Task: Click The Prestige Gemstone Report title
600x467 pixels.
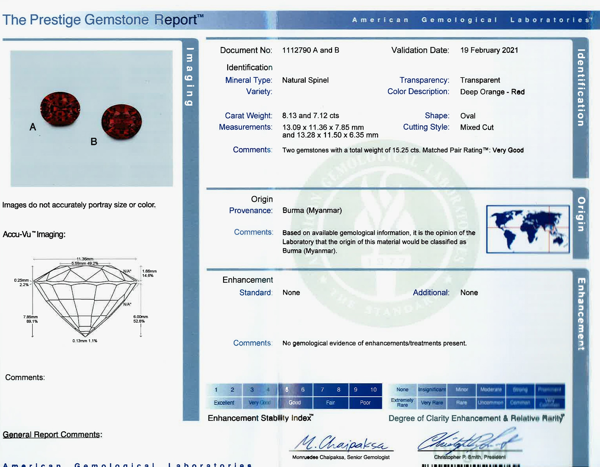Action: [103, 20]
